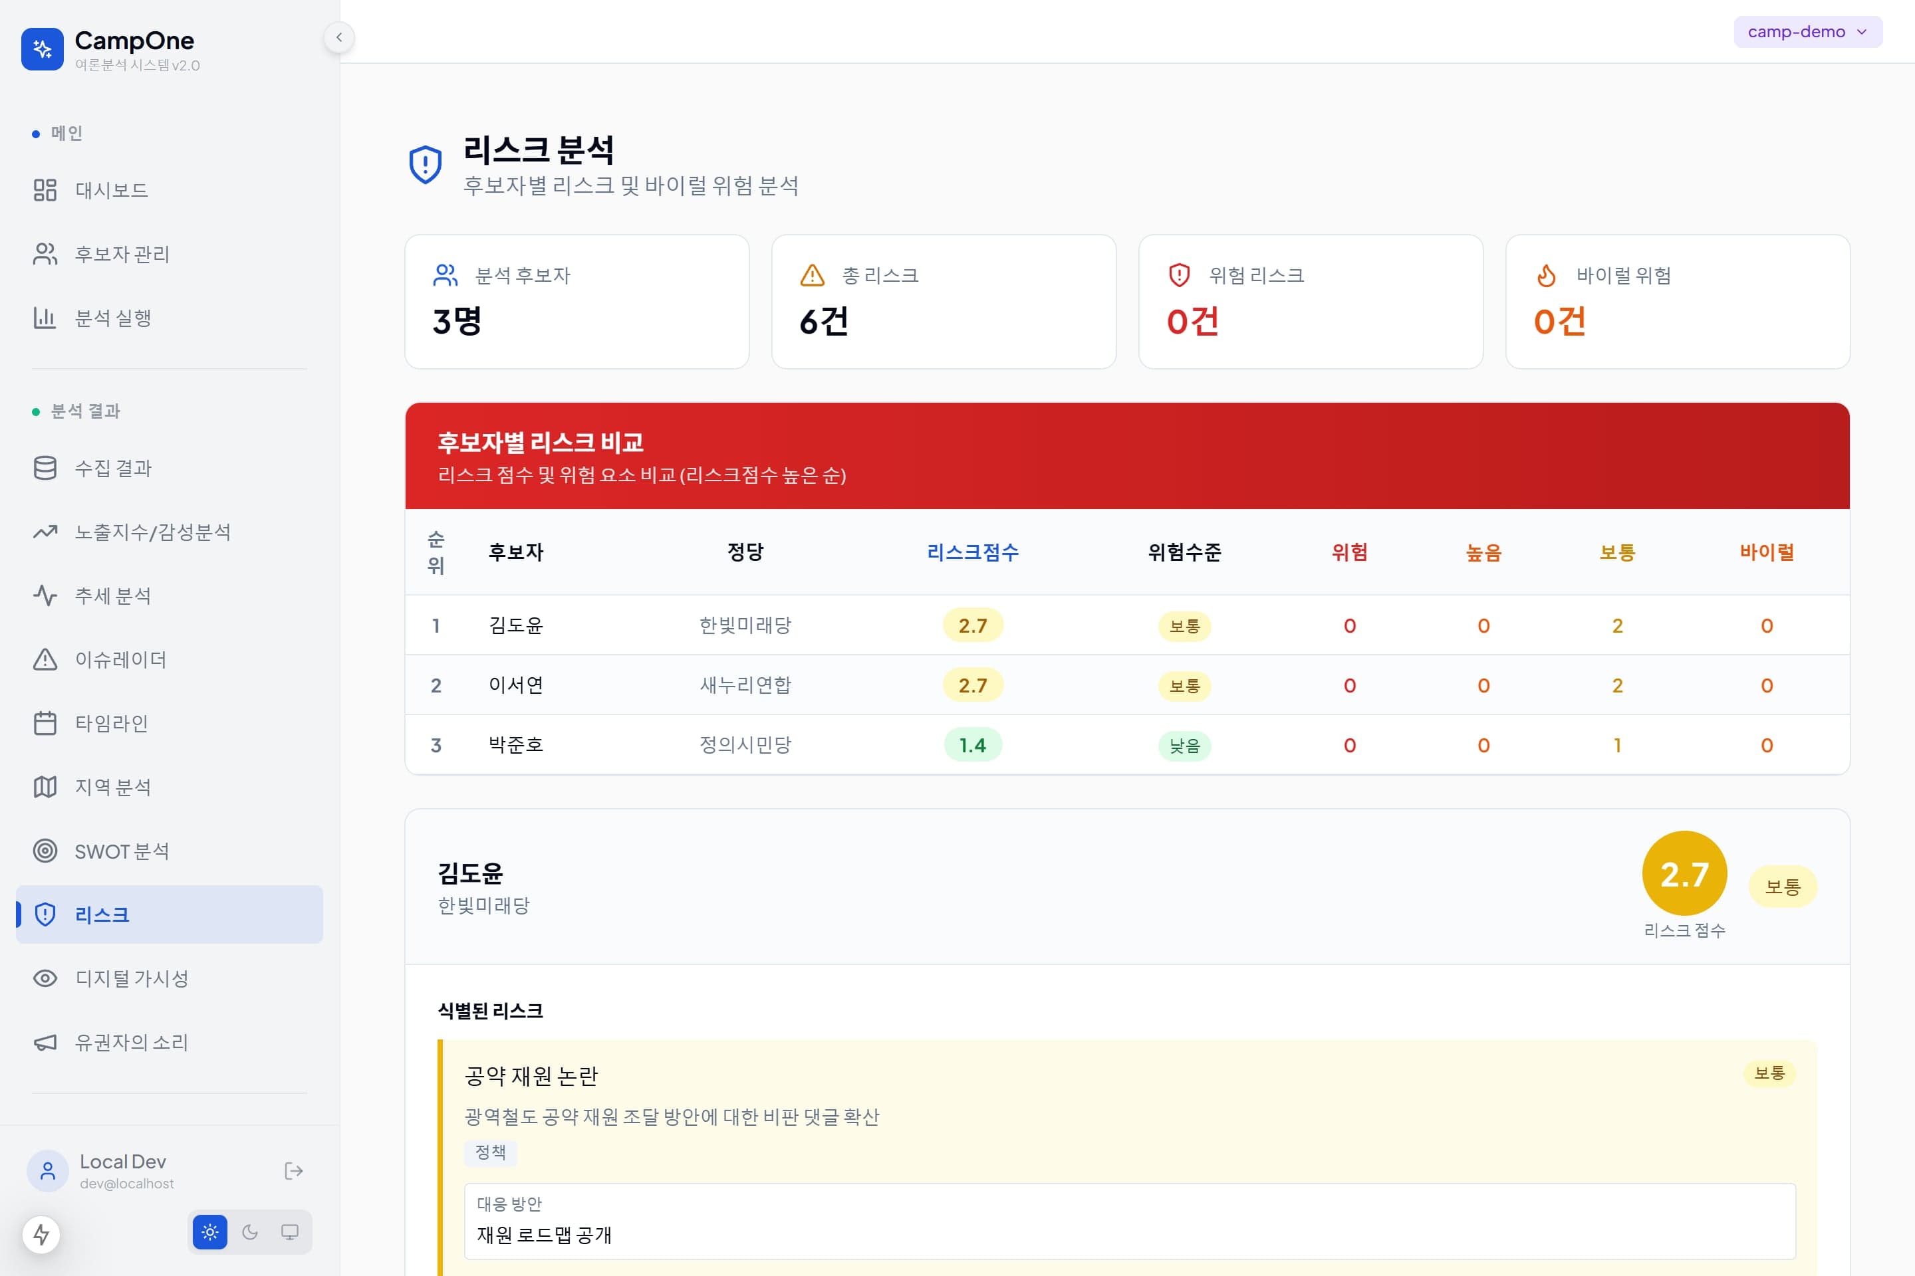1915x1276 pixels.
Task: Click the 이슈레이더 warning triangle icon
Action: pyautogui.click(x=45, y=659)
